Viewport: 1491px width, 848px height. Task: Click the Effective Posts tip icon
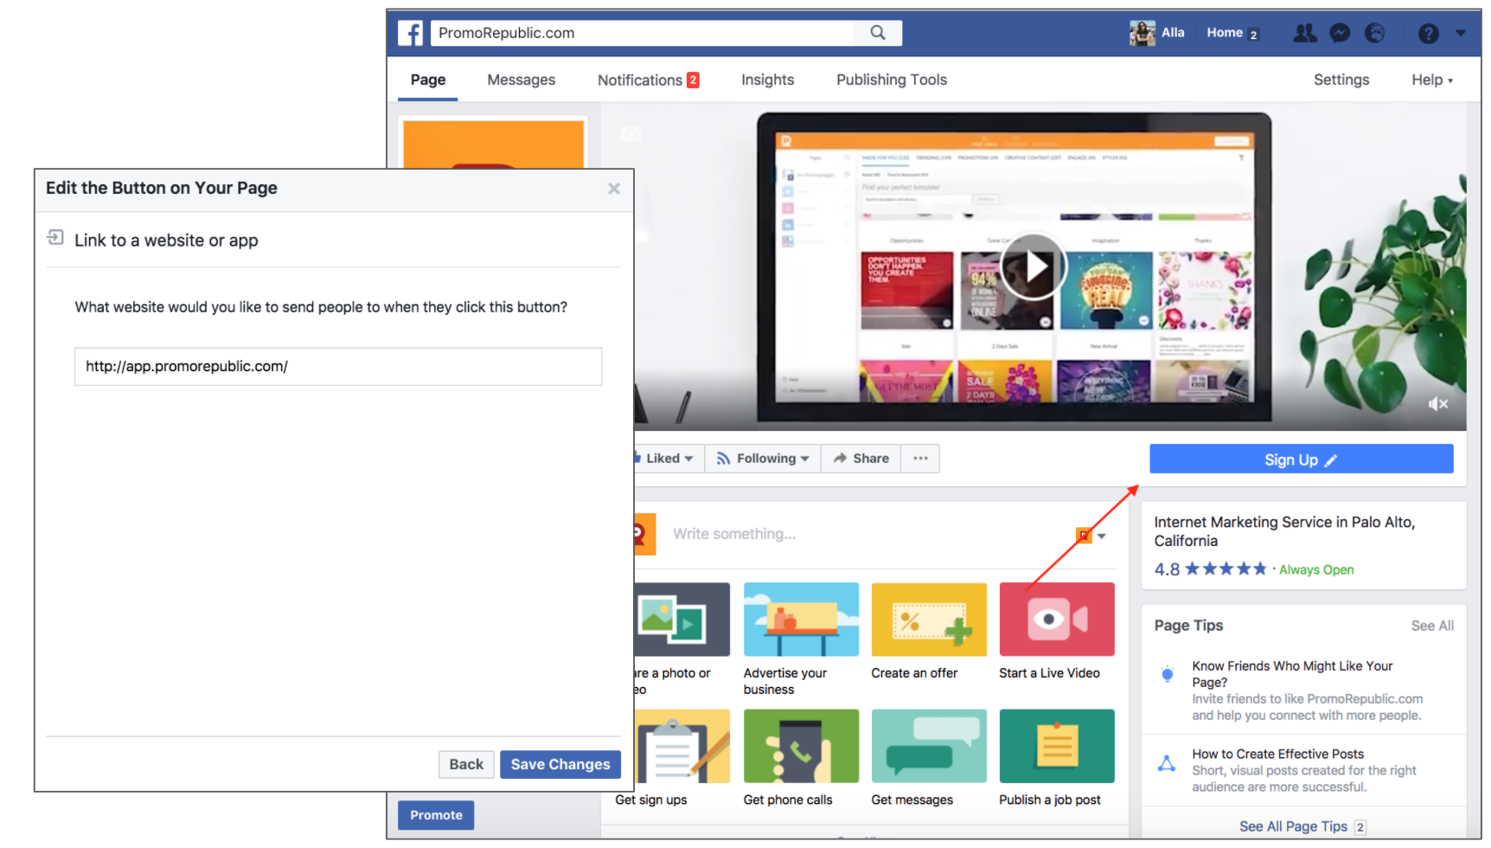click(1167, 763)
